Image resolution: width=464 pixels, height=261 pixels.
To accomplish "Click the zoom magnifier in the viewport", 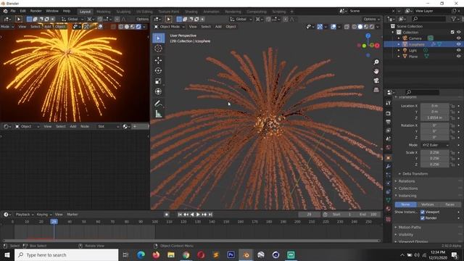I will [x=376, y=62].
